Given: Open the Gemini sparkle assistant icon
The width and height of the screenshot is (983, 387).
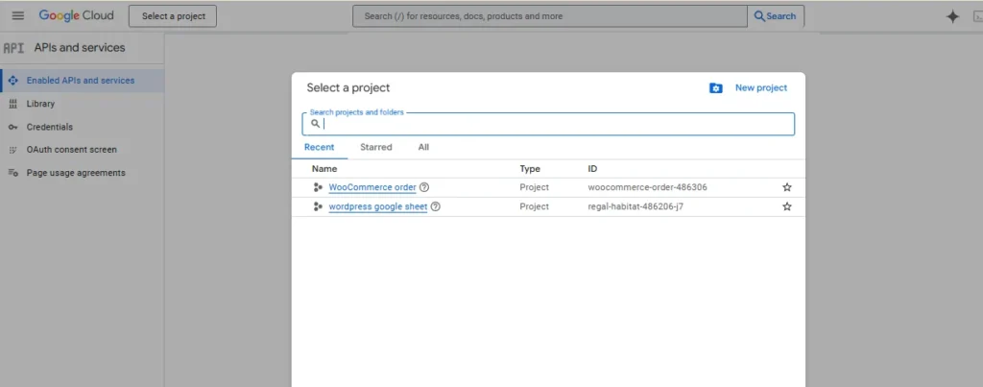Looking at the screenshot, I should [x=952, y=17].
